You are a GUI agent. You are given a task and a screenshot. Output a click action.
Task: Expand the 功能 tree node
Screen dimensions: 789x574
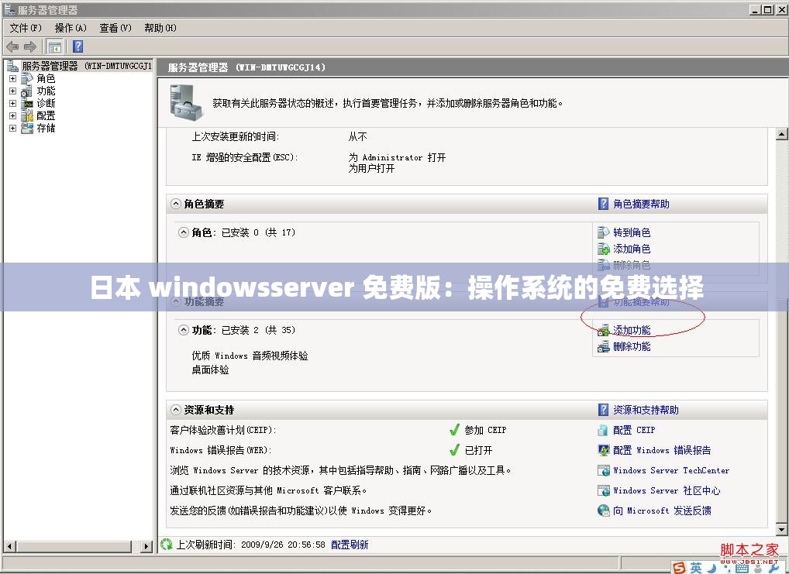(x=12, y=91)
